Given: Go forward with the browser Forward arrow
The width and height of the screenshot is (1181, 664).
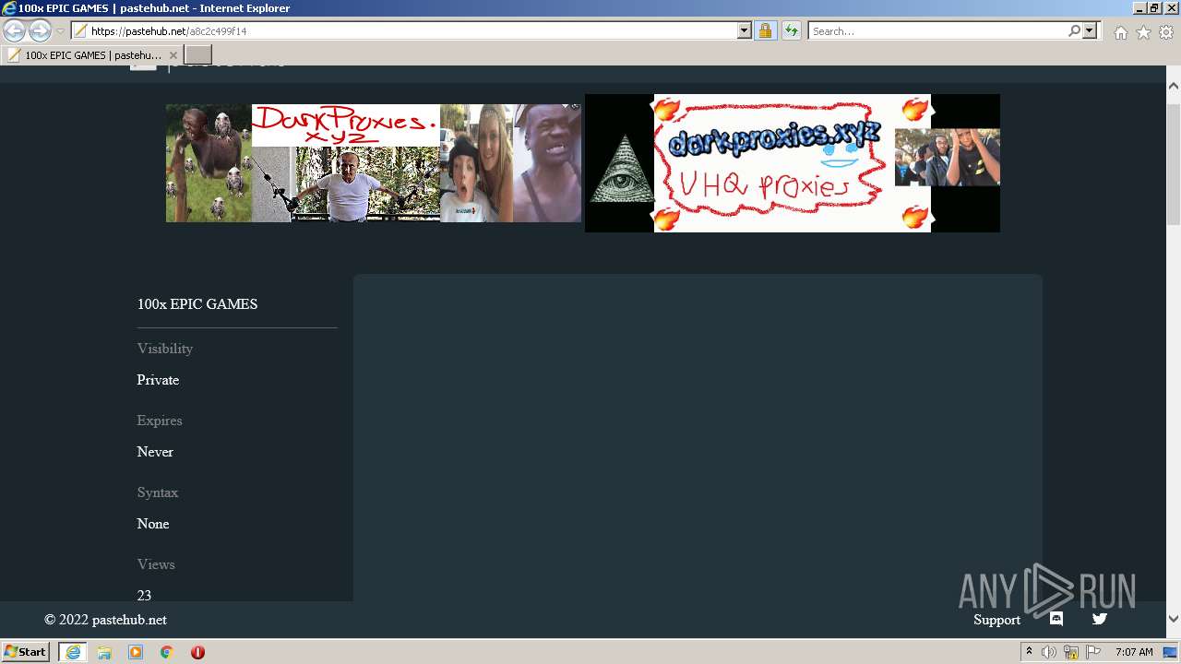Looking at the screenshot, I should pos(40,31).
